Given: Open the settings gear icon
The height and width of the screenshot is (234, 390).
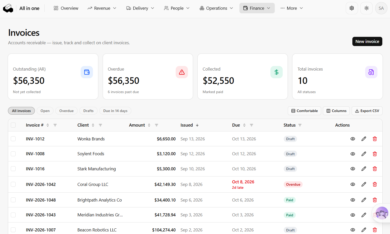Looking at the screenshot, I should [x=352, y=8].
